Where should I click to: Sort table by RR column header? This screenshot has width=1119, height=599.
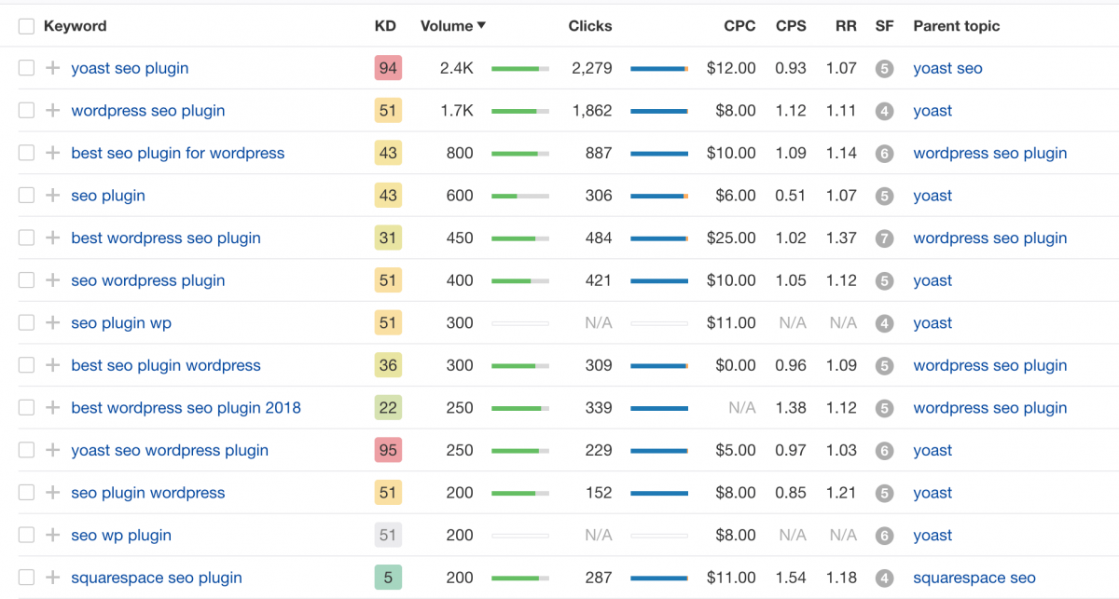846,26
